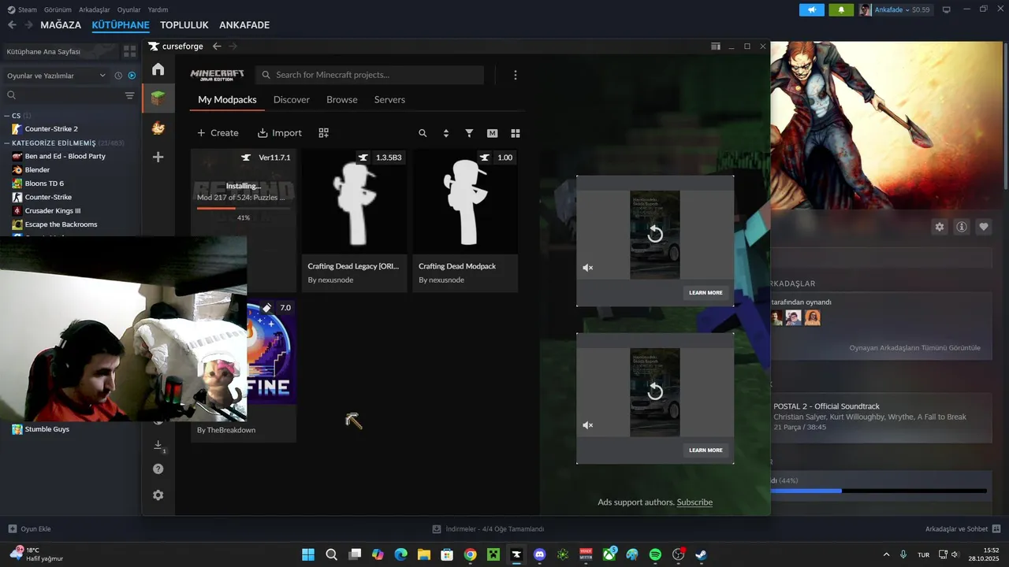Screen dimensions: 1009x567
Task: Open the modpack filter funnel icon
Action: click(x=469, y=133)
